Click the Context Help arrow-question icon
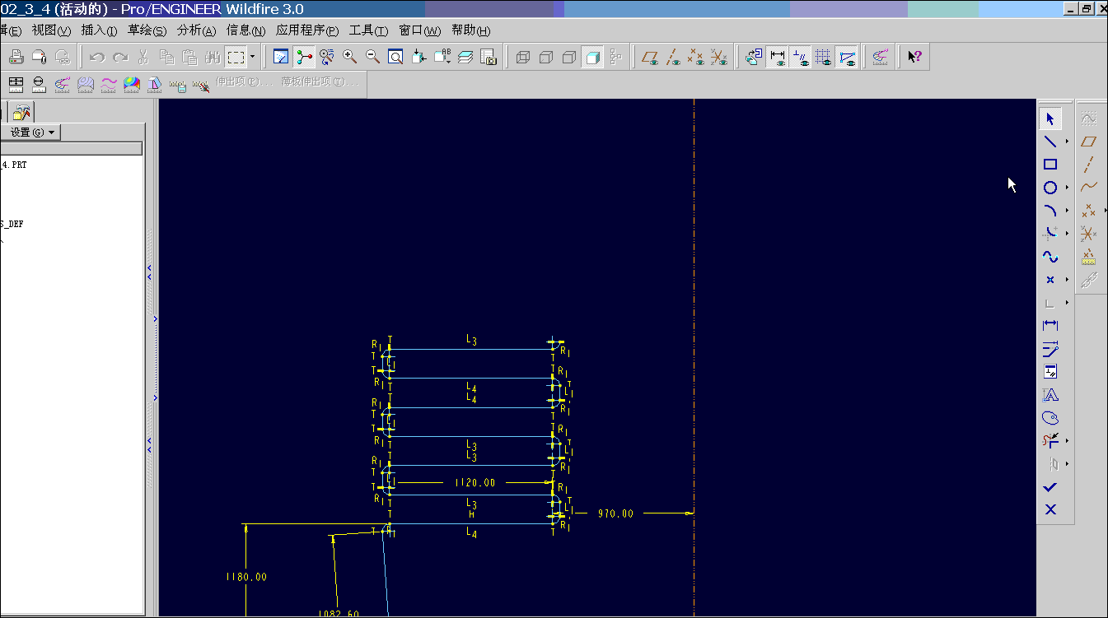 (x=914, y=57)
